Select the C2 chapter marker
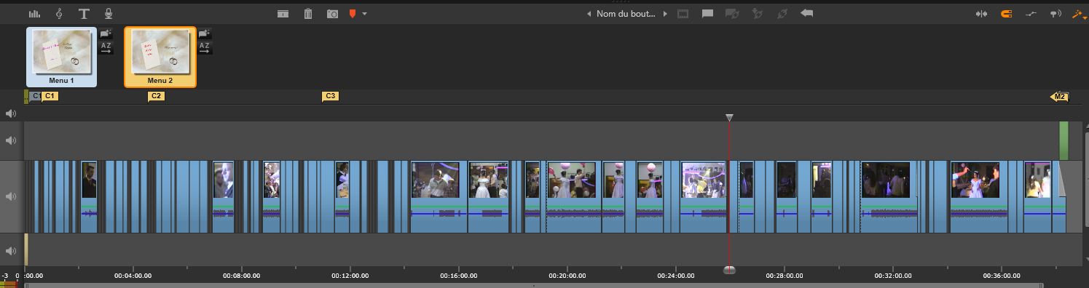 click(x=156, y=96)
